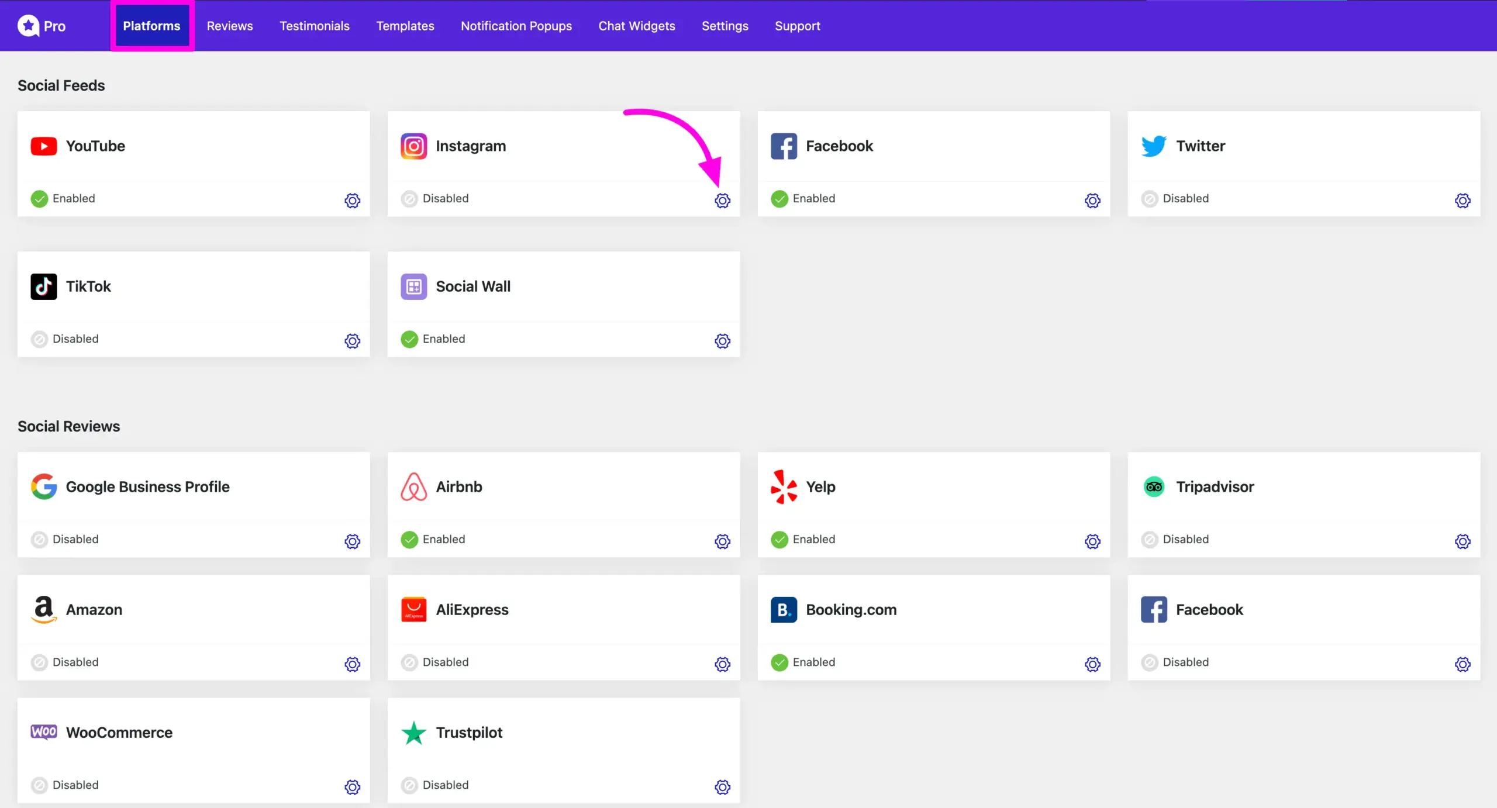Image resolution: width=1497 pixels, height=808 pixels.
Task: Toggle Facebook feed Enabled status indicator
Action: point(779,199)
